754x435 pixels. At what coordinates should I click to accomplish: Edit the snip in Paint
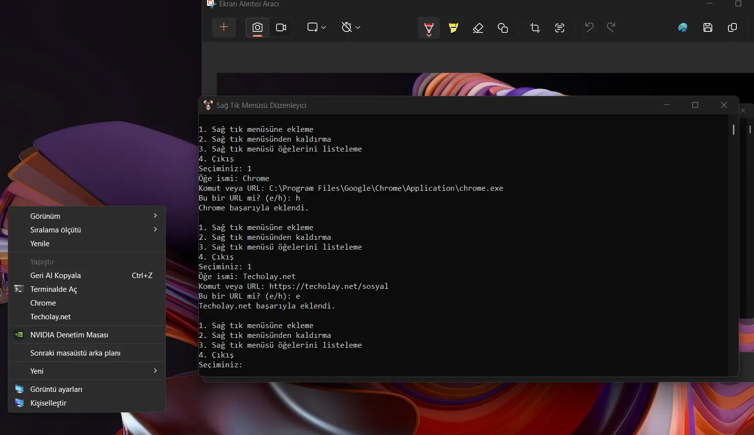tap(683, 27)
